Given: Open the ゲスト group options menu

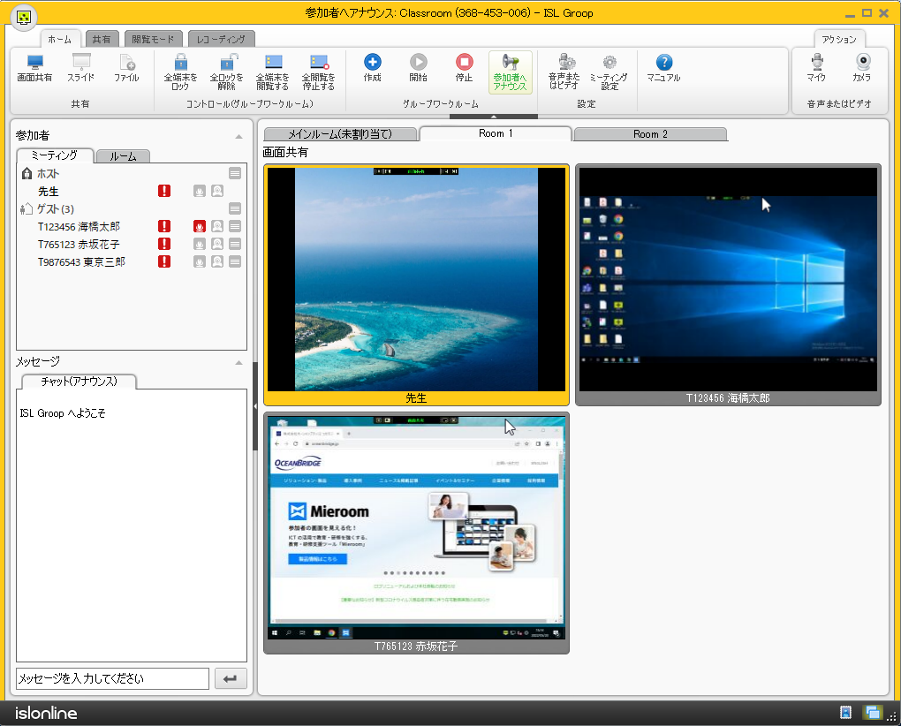Looking at the screenshot, I should (x=235, y=208).
